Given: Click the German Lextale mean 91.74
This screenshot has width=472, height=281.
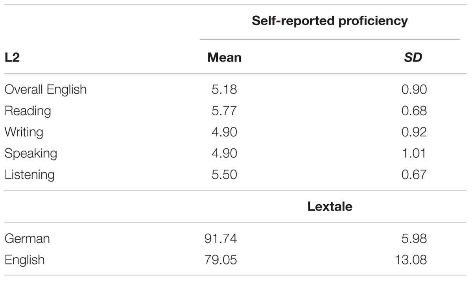Looking at the screenshot, I should pyautogui.click(x=221, y=238).
